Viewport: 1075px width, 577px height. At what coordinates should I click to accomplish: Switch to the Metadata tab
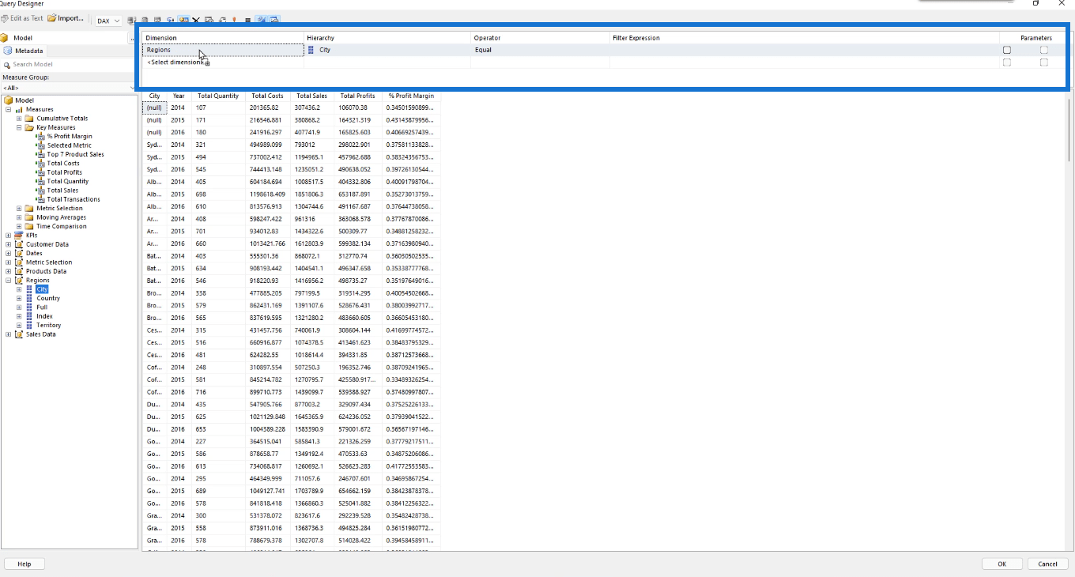[x=24, y=51]
